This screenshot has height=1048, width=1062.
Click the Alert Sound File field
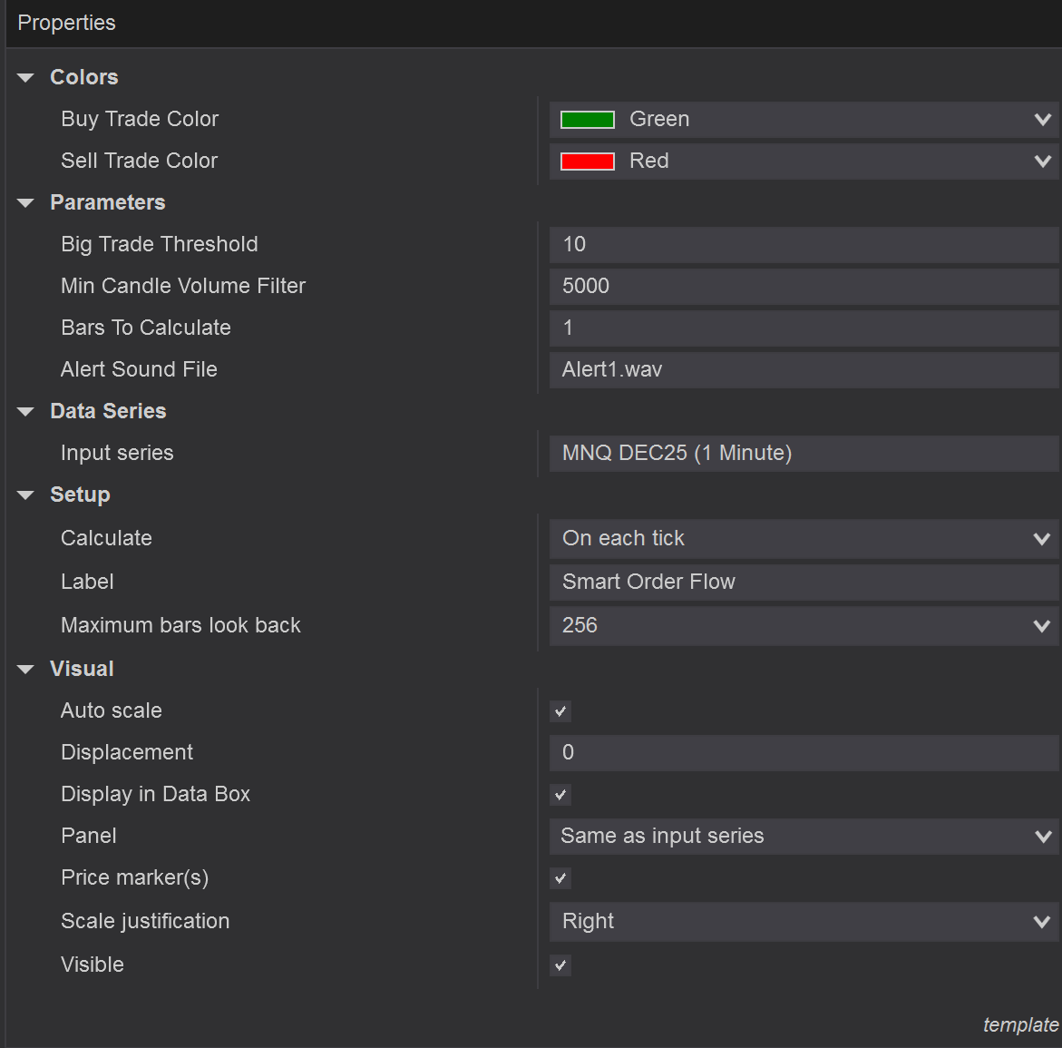pos(803,370)
